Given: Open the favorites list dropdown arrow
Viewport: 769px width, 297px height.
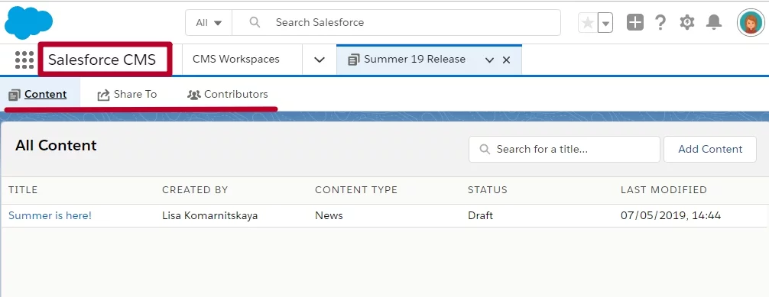Looking at the screenshot, I should point(605,23).
